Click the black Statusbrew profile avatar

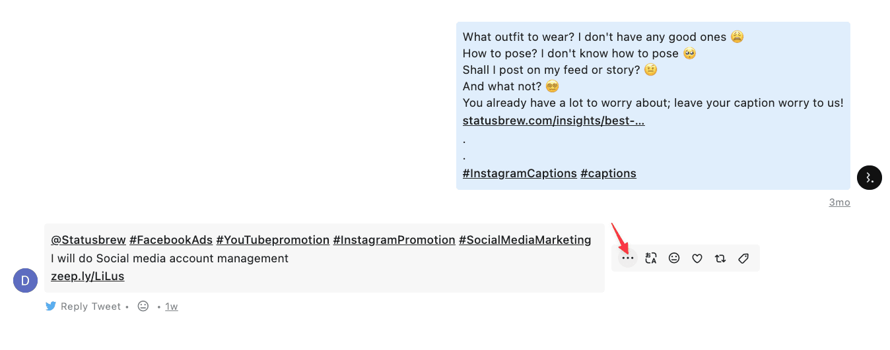point(870,177)
